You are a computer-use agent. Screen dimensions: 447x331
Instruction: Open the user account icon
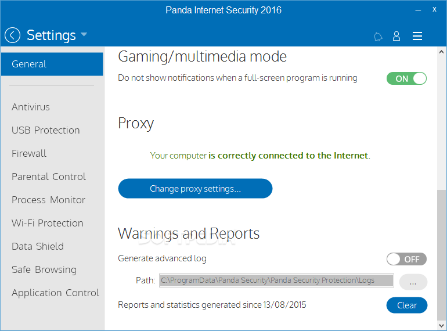point(396,36)
